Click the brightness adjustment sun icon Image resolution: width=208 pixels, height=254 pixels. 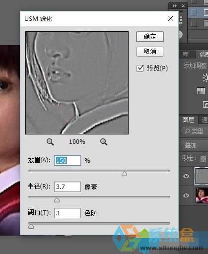(205, 77)
